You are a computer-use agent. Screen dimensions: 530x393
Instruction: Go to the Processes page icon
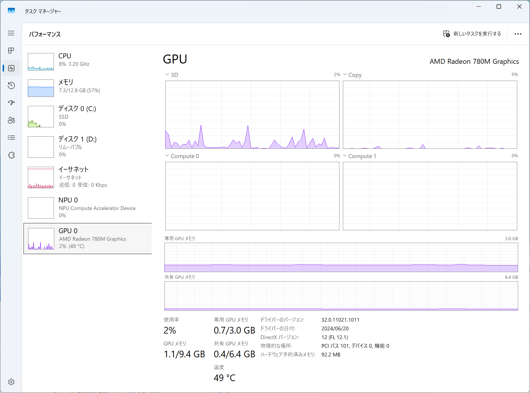point(11,51)
